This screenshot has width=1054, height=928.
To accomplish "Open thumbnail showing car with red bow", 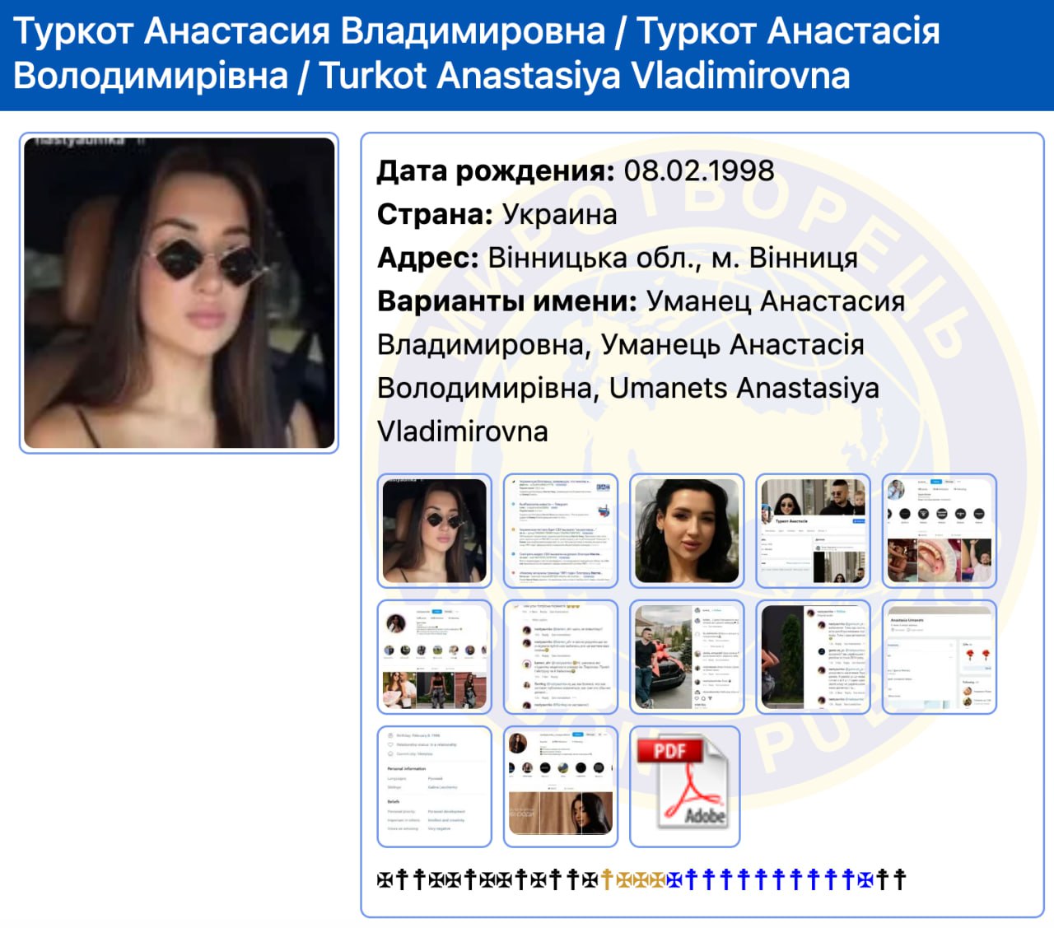I will point(687,656).
